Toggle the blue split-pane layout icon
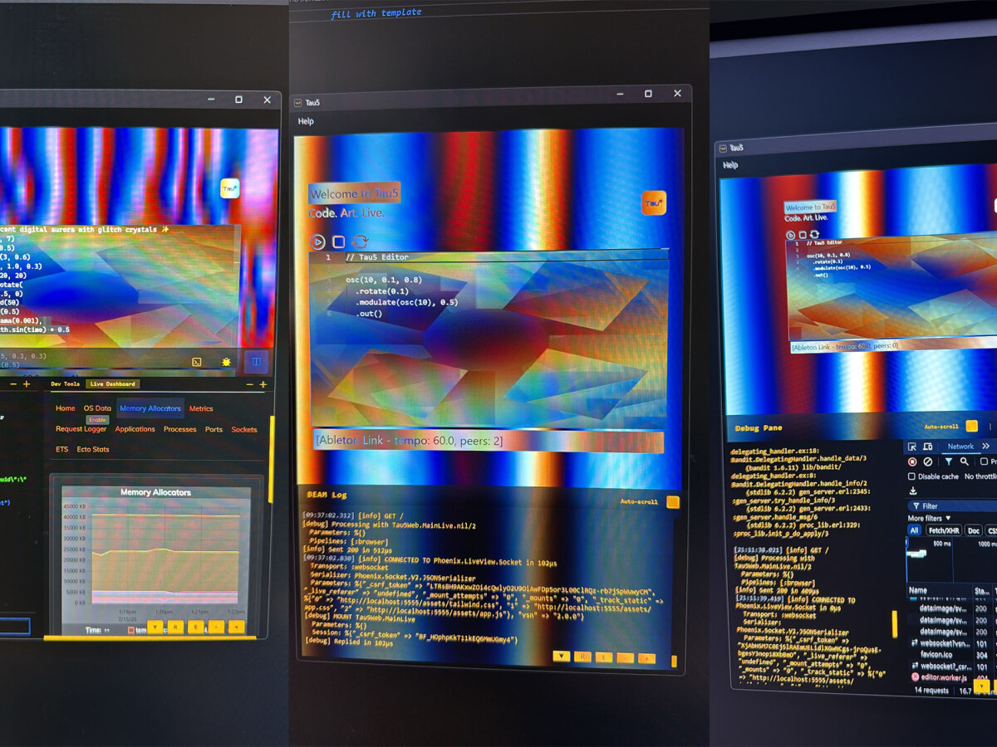The image size is (997, 747). [x=256, y=362]
